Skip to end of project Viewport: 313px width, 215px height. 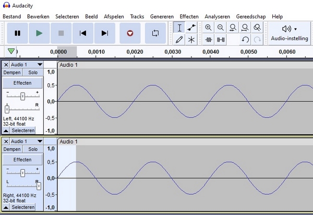pyautogui.click(x=105, y=33)
